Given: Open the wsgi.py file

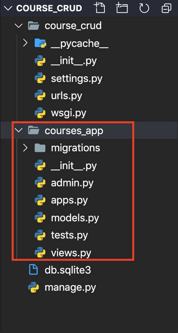Looking at the screenshot, I should coord(69,114).
